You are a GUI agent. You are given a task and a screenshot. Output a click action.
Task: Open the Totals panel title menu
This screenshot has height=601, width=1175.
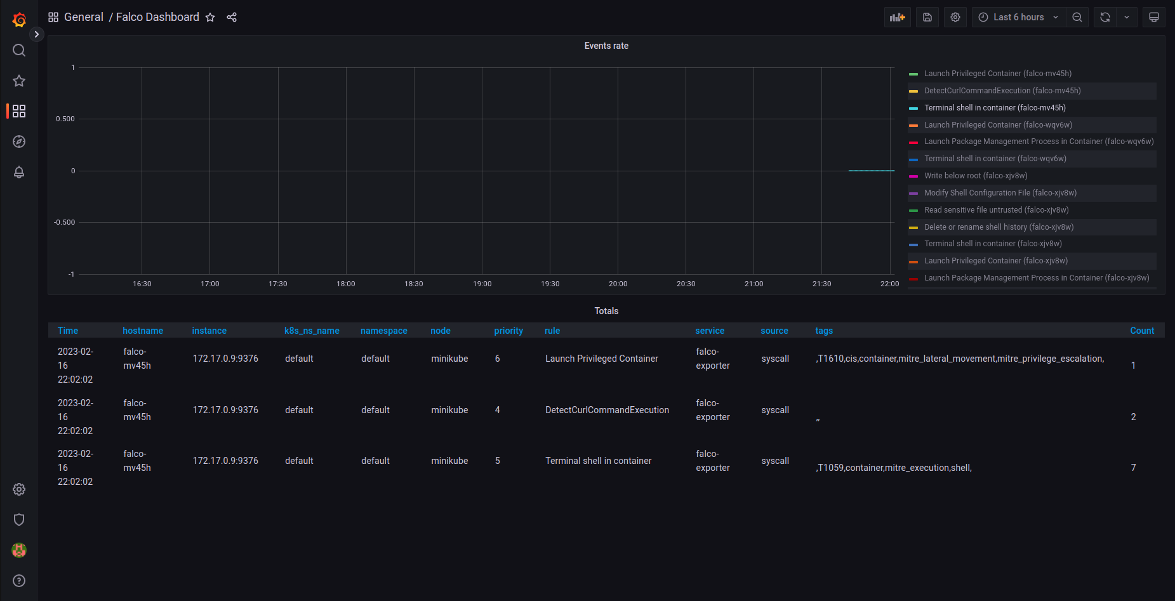[606, 311]
